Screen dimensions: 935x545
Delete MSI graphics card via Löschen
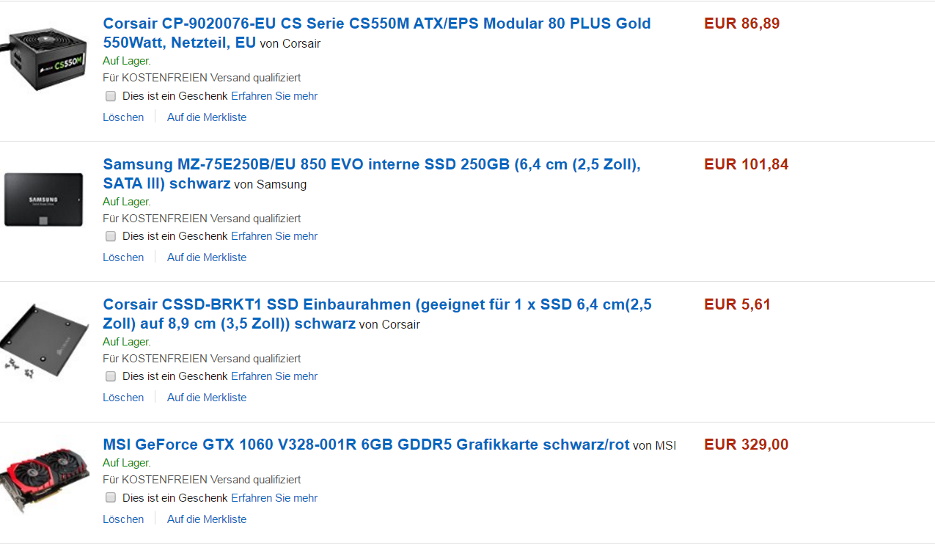click(123, 519)
